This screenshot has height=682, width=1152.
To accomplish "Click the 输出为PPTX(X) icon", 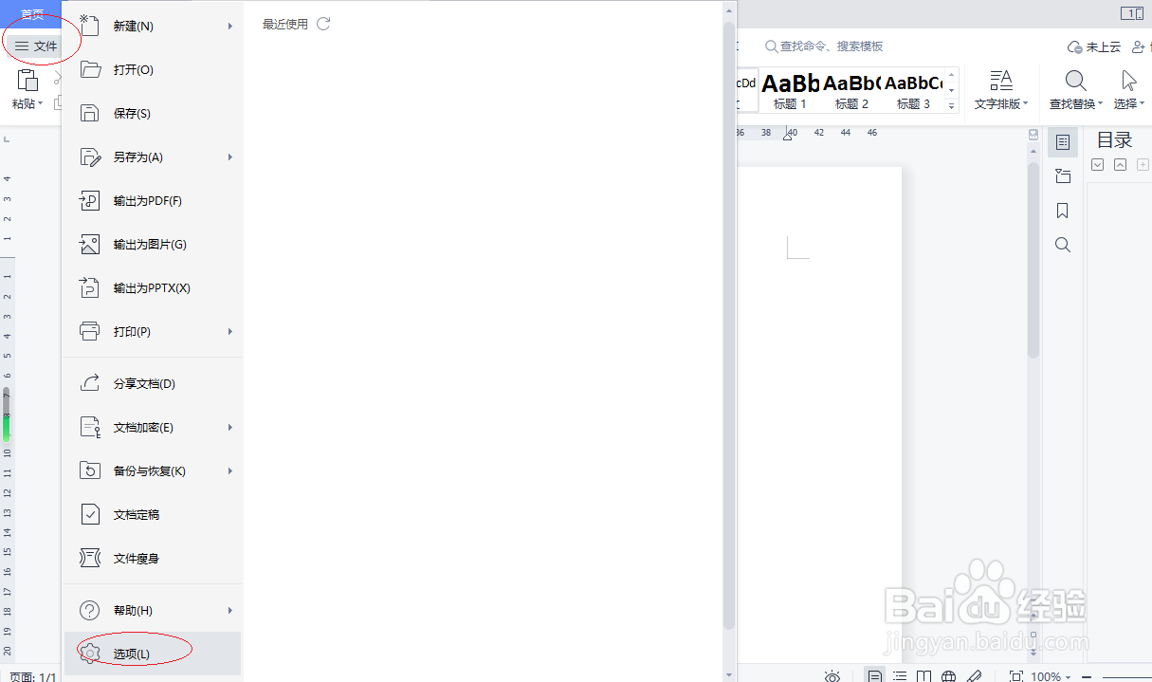I will (x=90, y=287).
